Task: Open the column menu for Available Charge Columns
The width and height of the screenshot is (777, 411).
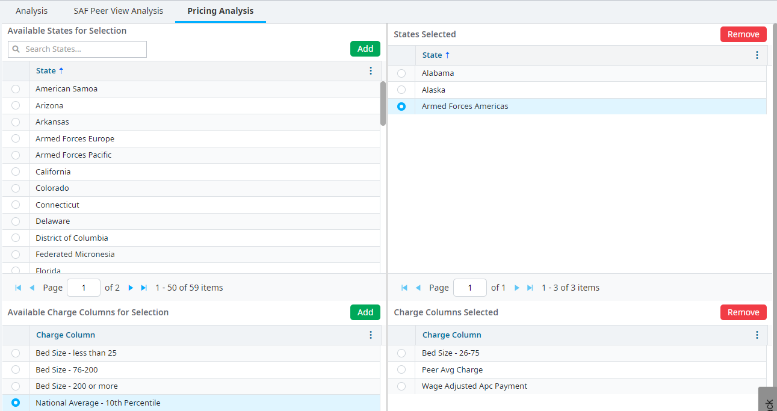Action: [371, 335]
